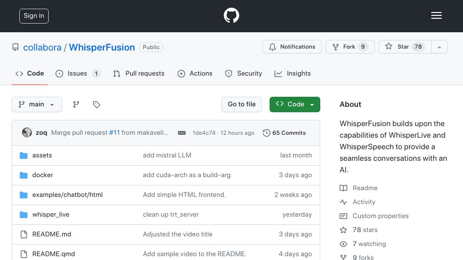This screenshot has width=463, height=260.
Task: Open the Custom properties link
Action: click(x=374, y=216)
